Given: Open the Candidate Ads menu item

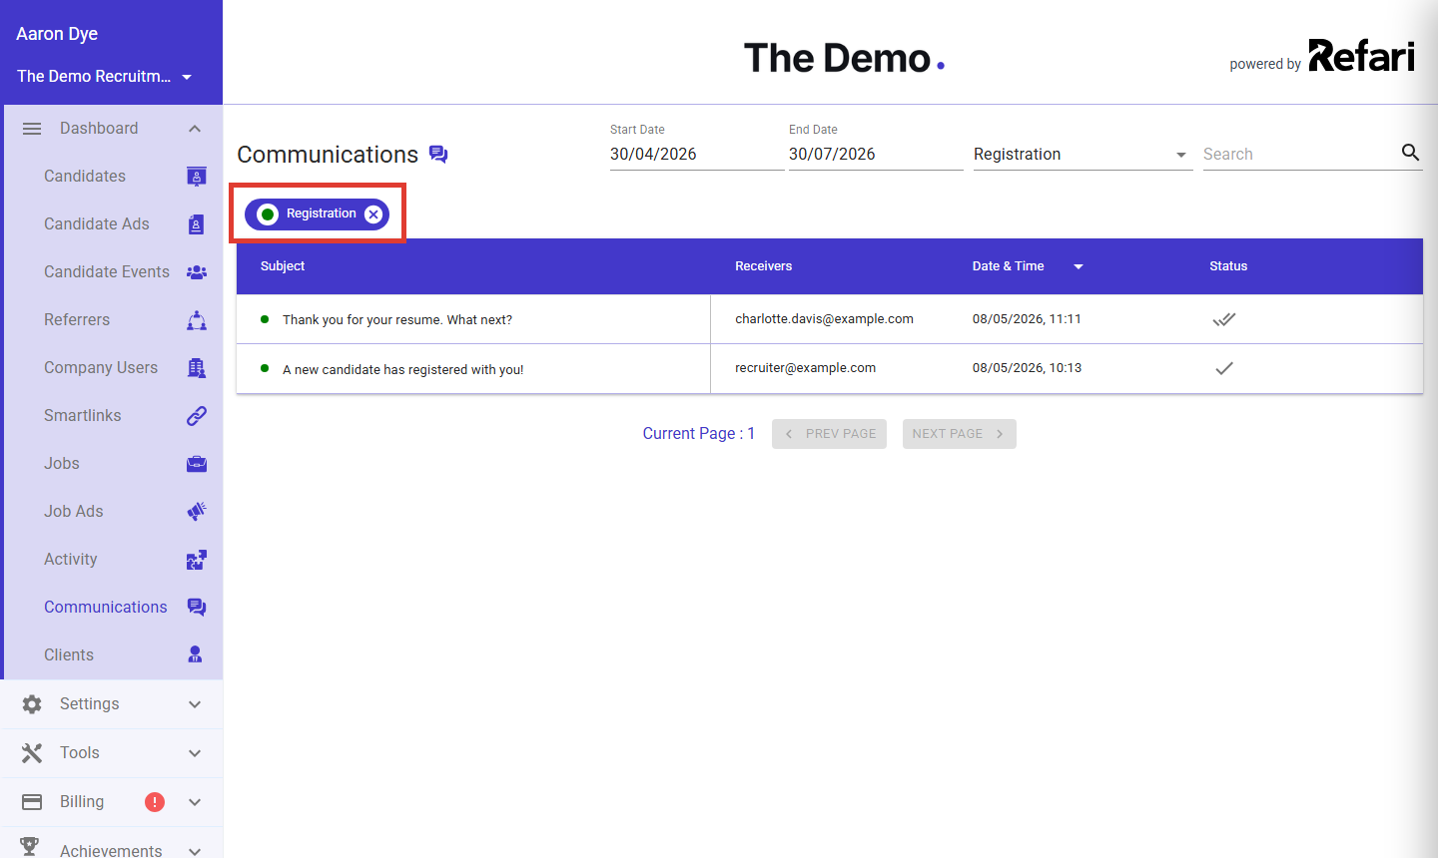Looking at the screenshot, I should coord(97,224).
